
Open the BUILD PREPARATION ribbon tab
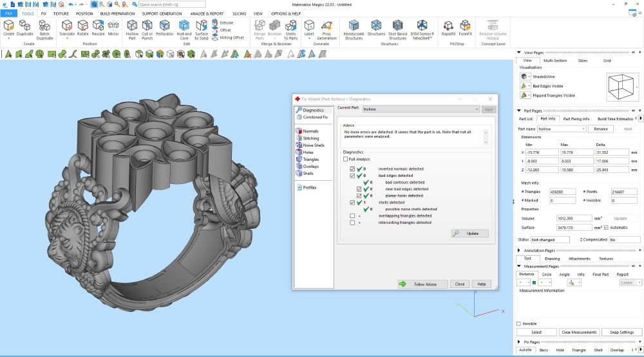(x=117, y=14)
